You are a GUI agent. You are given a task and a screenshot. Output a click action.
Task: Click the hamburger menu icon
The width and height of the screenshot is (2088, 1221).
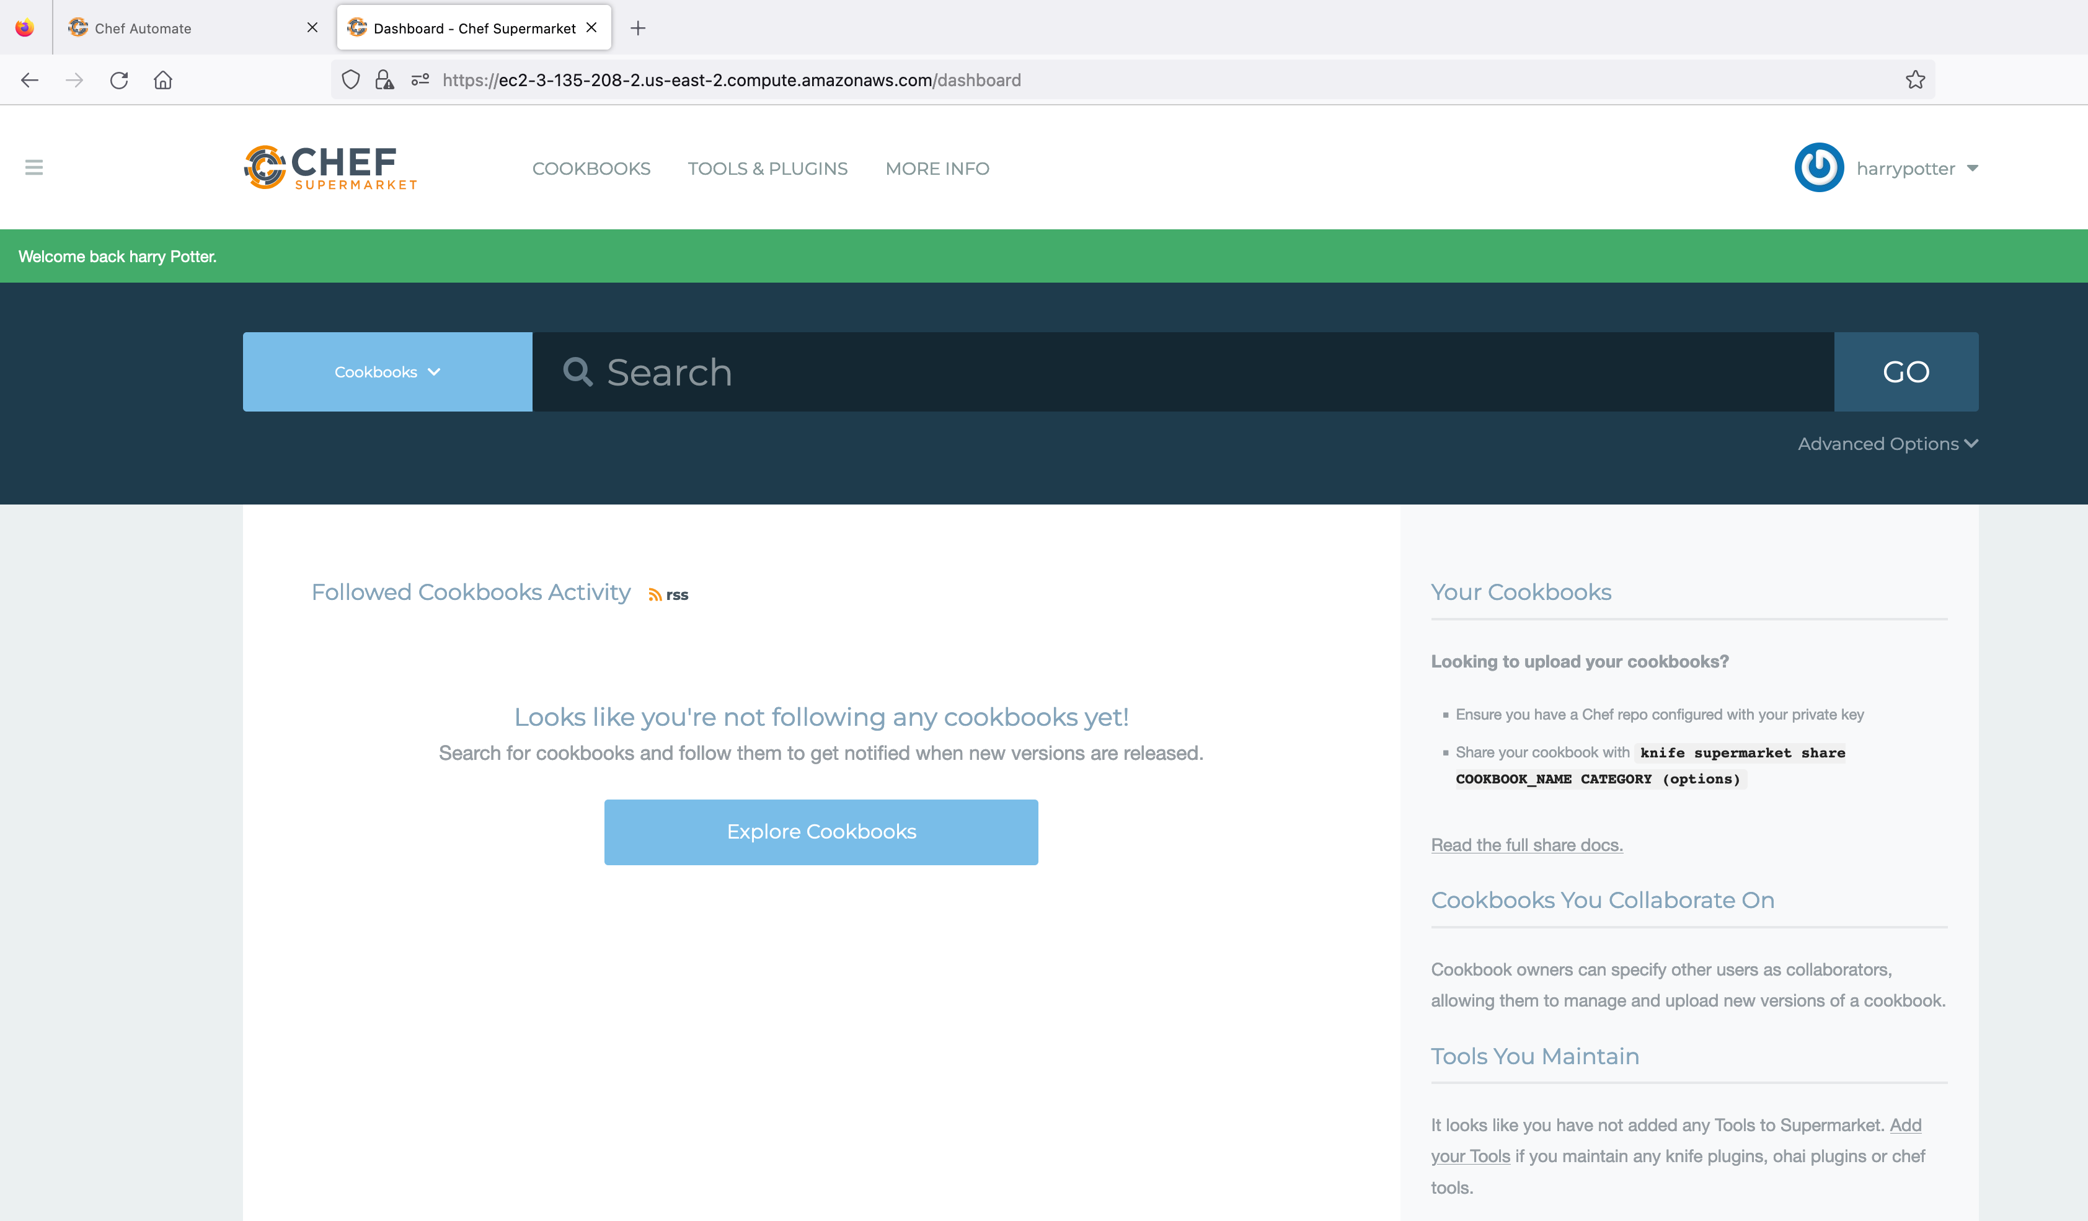pos(34,167)
